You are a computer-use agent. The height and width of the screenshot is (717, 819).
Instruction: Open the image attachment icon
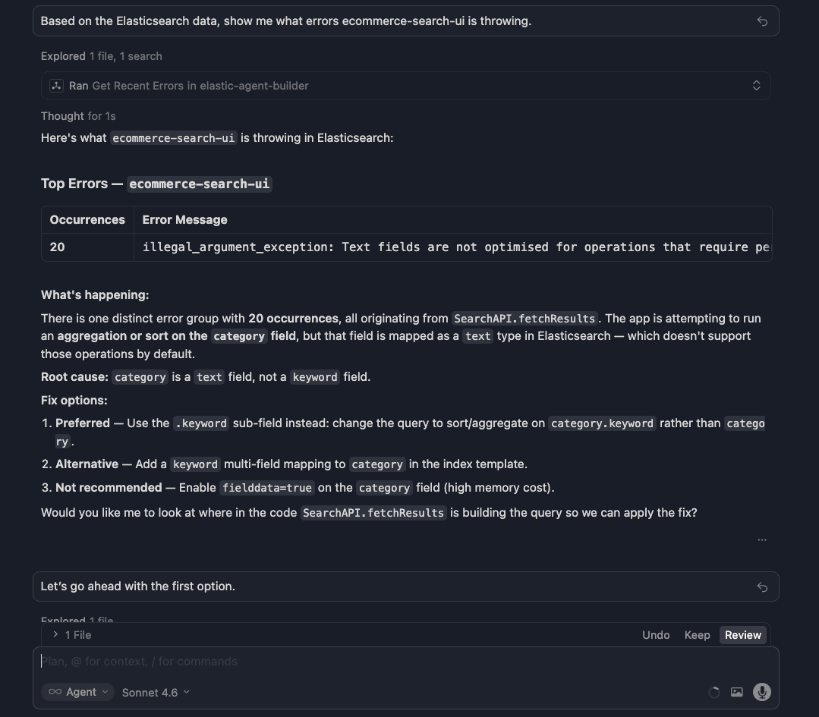point(736,692)
